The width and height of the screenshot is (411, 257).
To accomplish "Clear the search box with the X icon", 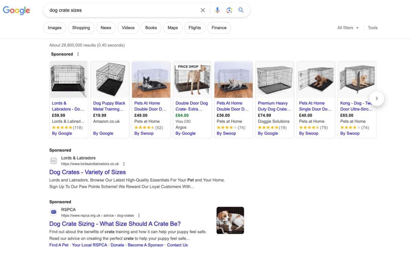I will (203, 10).
